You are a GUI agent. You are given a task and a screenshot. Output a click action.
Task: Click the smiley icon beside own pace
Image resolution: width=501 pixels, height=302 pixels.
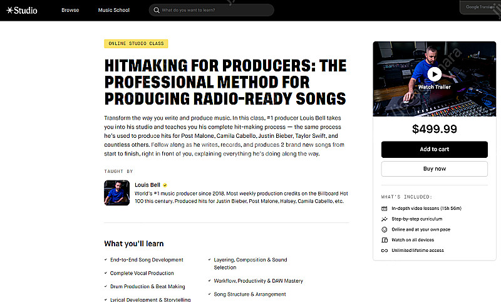385,229
